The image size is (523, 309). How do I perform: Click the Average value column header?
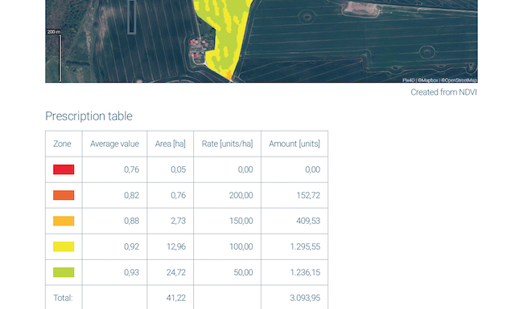point(114,144)
